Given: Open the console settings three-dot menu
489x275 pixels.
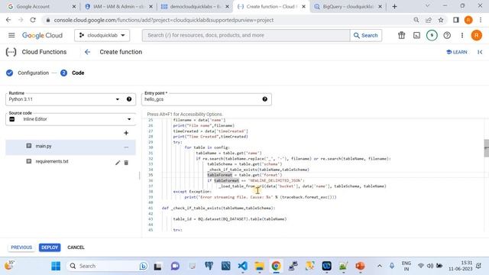Looking at the screenshot, I should point(461,35).
